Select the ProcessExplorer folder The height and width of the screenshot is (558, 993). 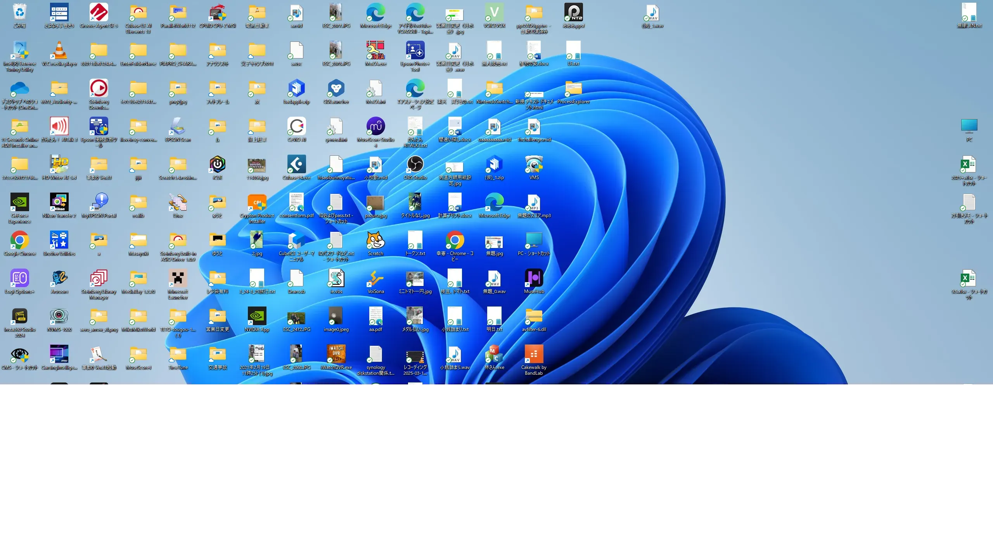573,89
